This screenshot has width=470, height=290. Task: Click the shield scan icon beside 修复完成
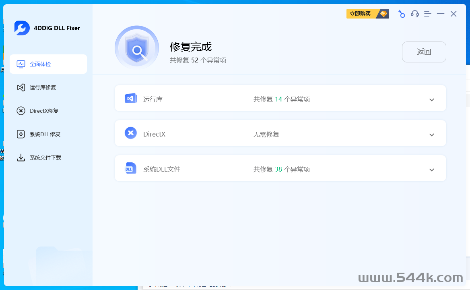(x=137, y=48)
